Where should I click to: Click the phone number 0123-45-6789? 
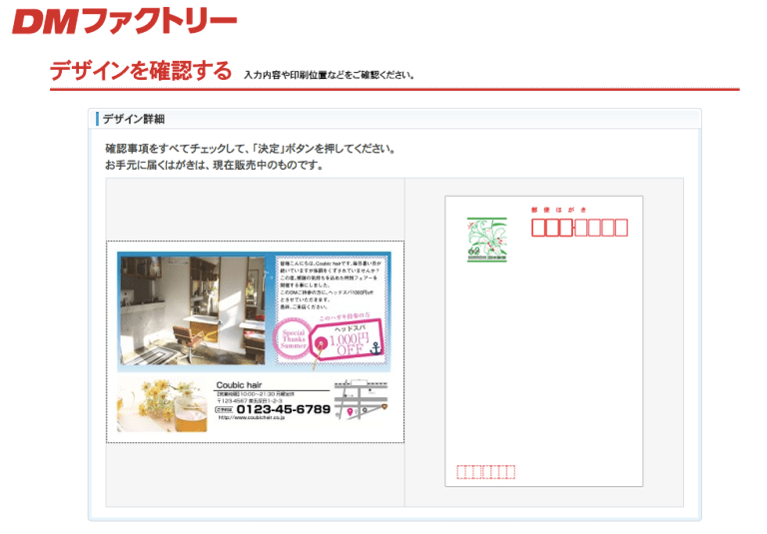284,409
